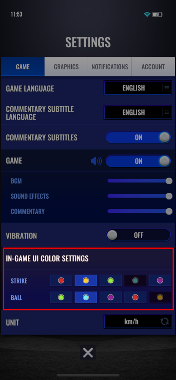
Task: Click the unit swap arrows icon
Action: coord(164,322)
